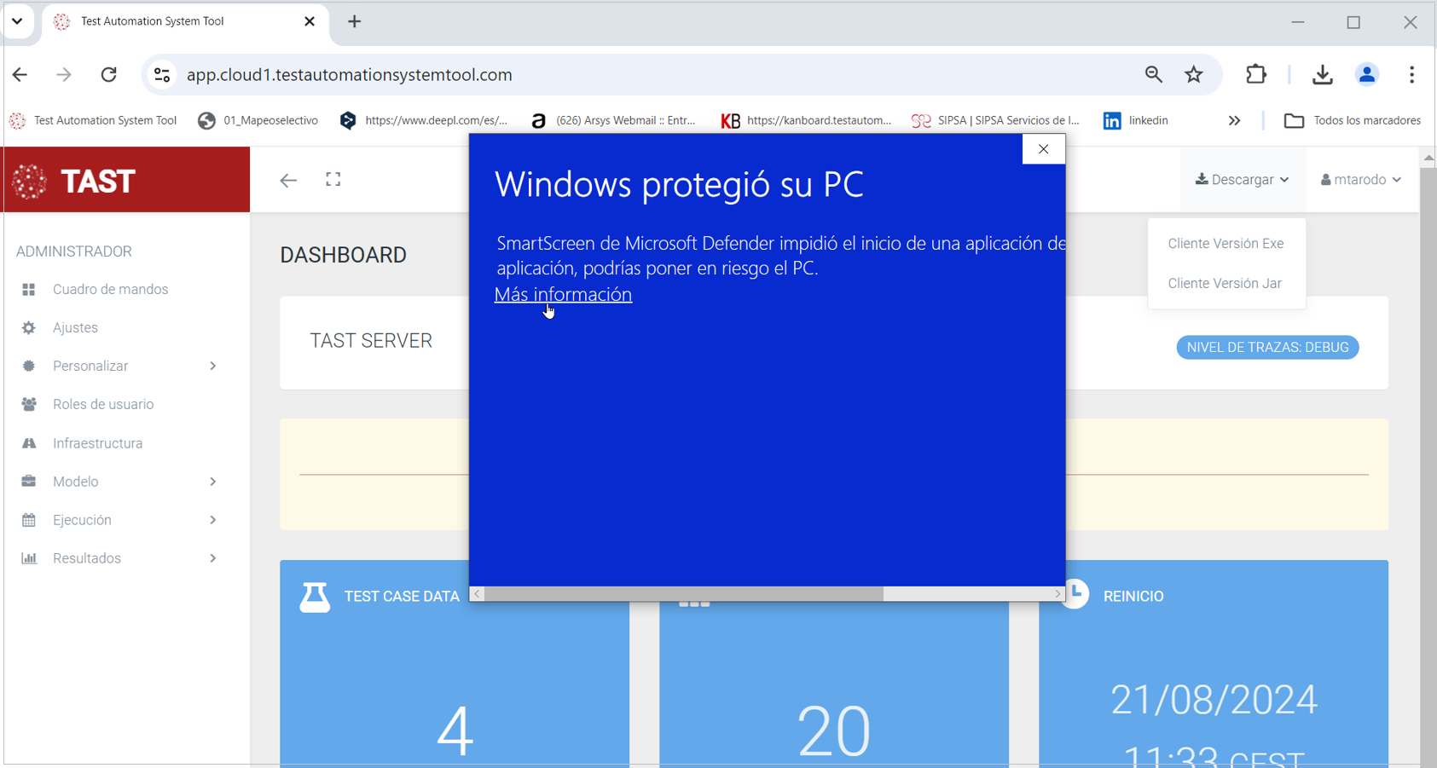
Task: Open the mtarodo account dropdown
Action: click(1360, 179)
